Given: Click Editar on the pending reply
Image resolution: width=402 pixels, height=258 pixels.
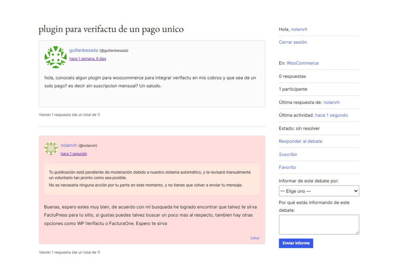Looking at the screenshot, I should tap(255, 238).
